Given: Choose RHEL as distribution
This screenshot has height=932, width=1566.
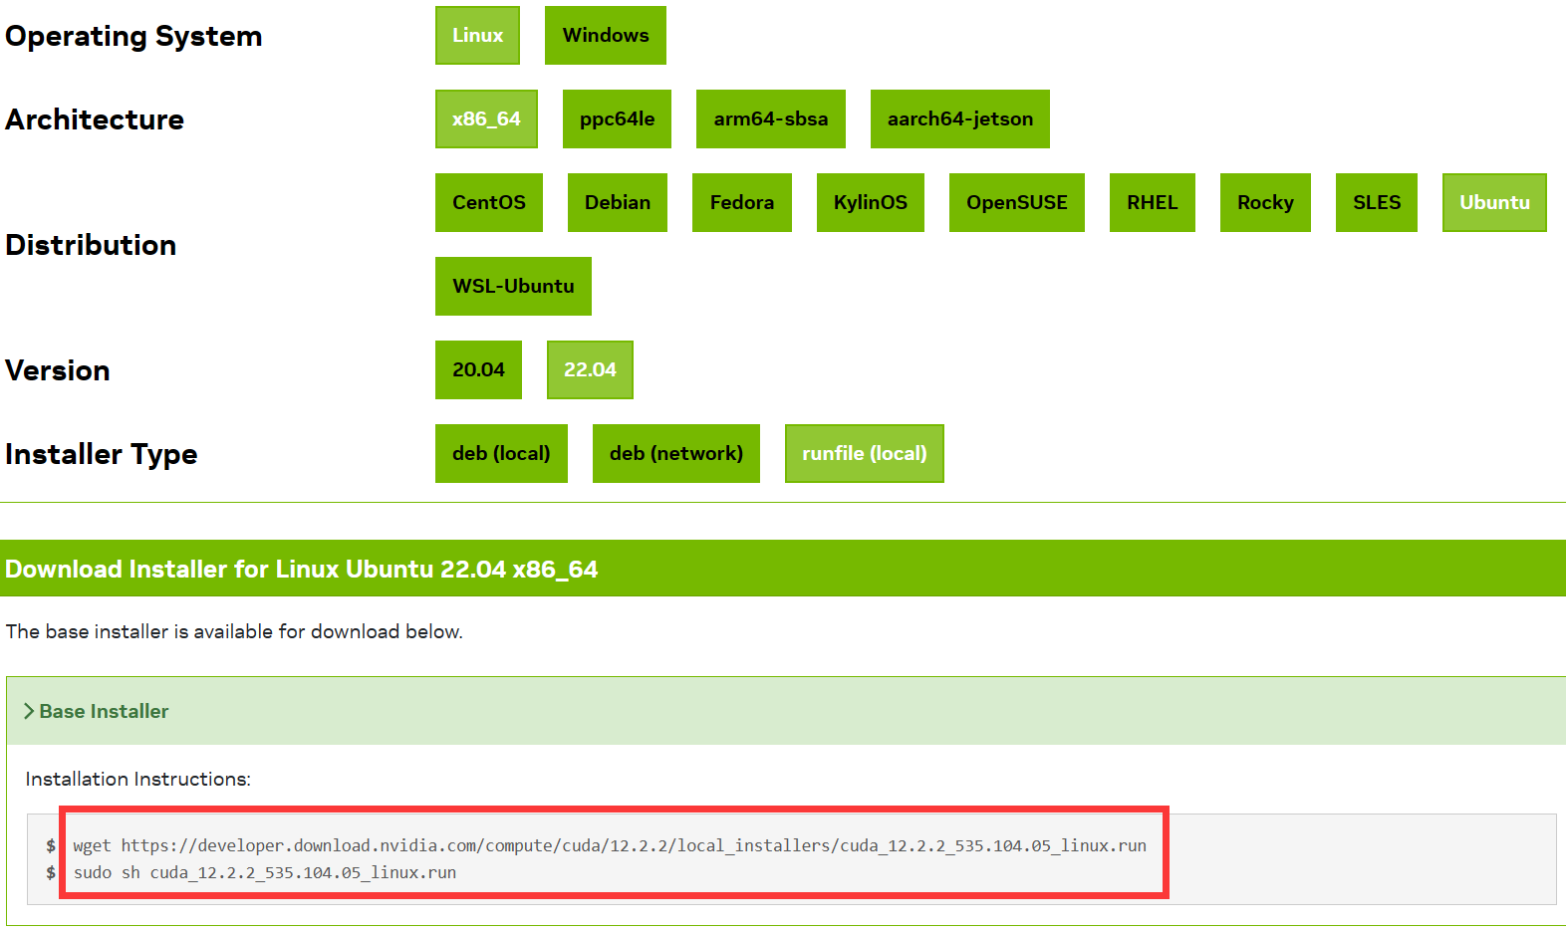Looking at the screenshot, I should pos(1153,202).
